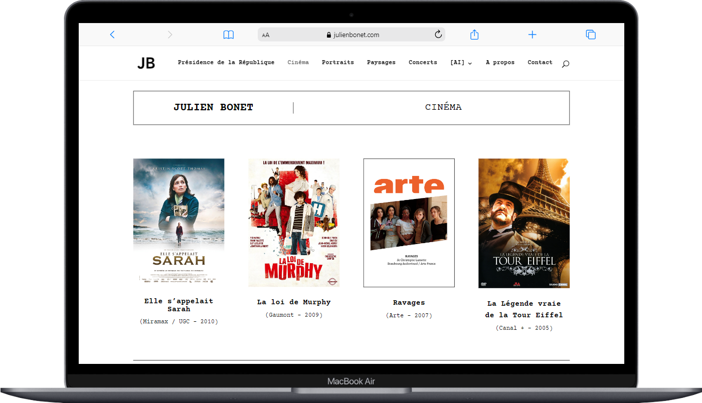This screenshot has height=403, width=702.
Task: Click the JB site logo
Action: [x=146, y=63]
